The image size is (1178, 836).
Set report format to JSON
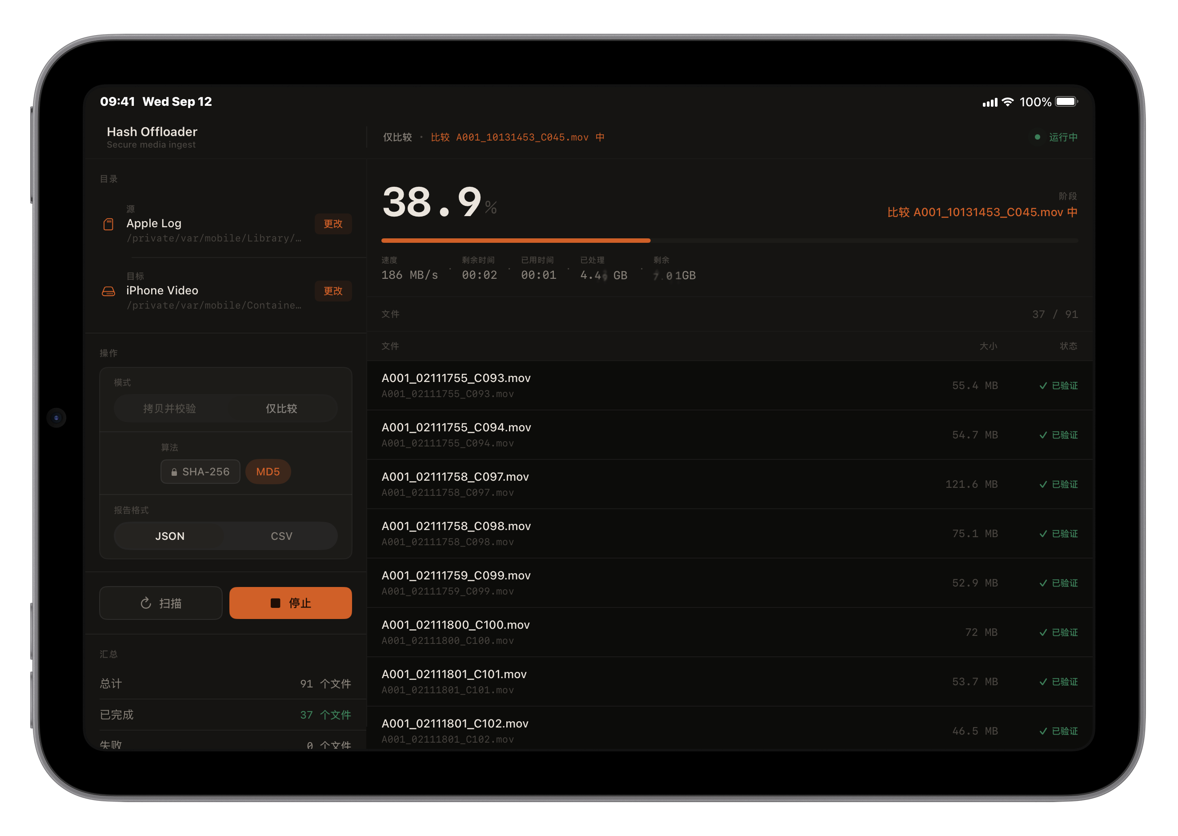pos(169,536)
